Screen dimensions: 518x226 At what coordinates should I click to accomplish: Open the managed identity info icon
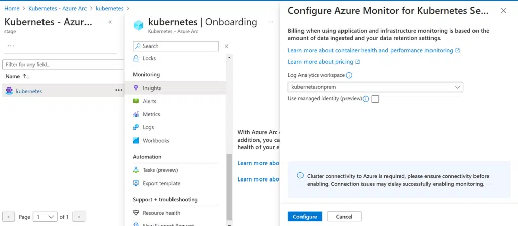(x=366, y=99)
